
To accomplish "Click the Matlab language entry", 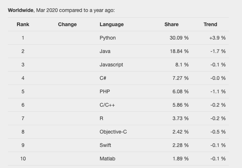I will [x=107, y=159].
